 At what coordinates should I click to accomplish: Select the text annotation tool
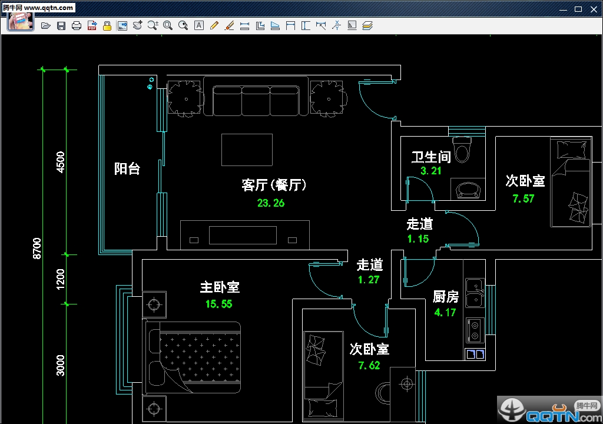click(x=199, y=25)
